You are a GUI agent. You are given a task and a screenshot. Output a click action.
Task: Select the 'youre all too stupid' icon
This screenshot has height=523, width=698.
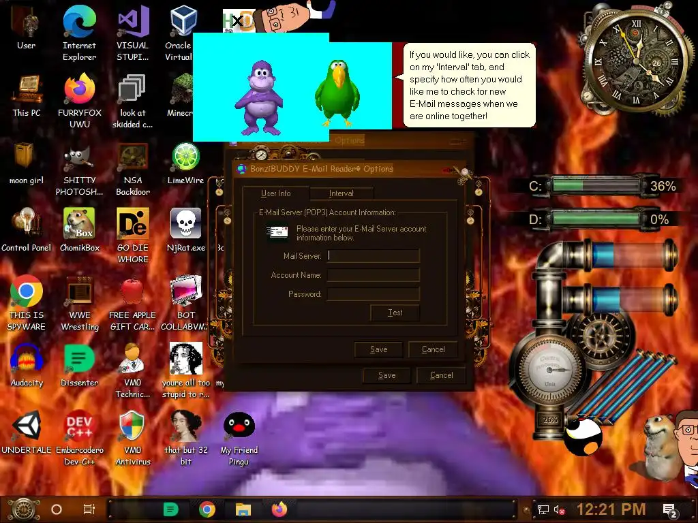pos(185,371)
